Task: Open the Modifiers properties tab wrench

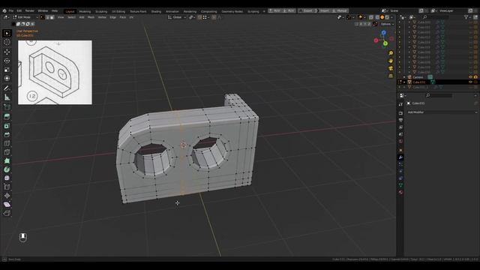Action: tap(400, 157)
